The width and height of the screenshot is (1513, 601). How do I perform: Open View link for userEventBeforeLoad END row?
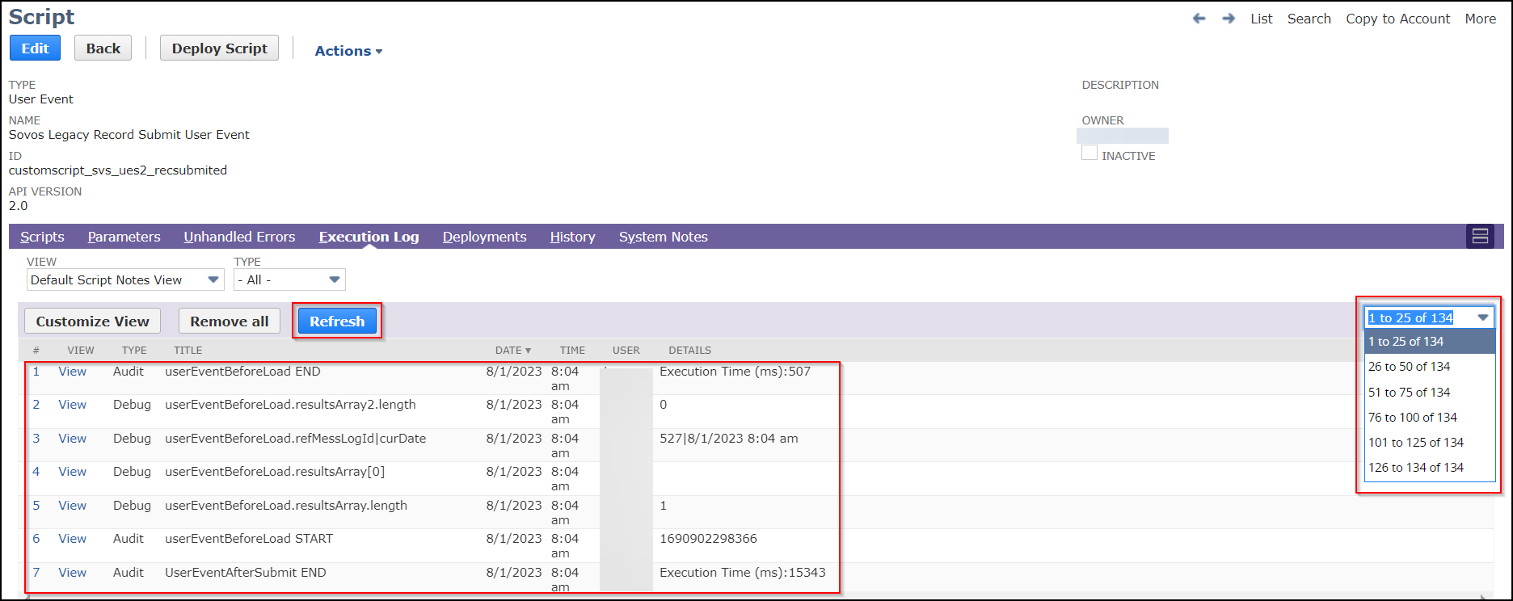pos(72,372)
